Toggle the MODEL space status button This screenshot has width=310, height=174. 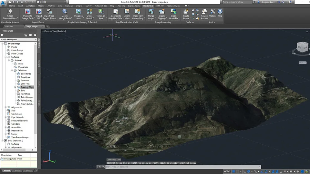pos(227,171)
